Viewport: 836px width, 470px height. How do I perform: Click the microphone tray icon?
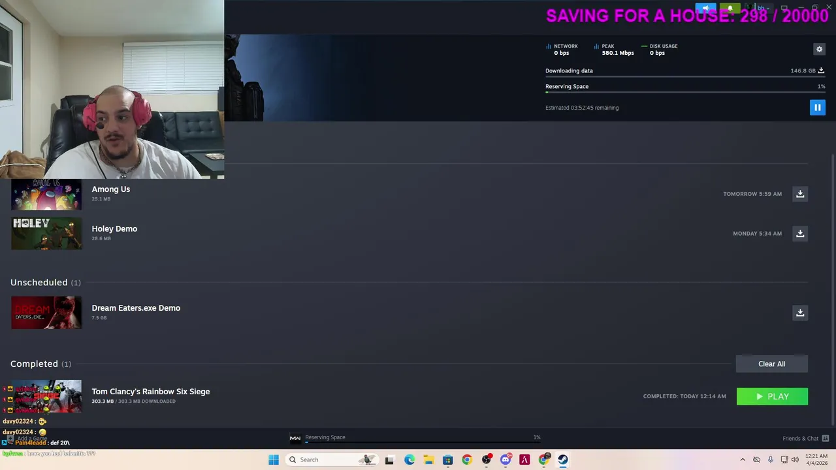(770, 460)
